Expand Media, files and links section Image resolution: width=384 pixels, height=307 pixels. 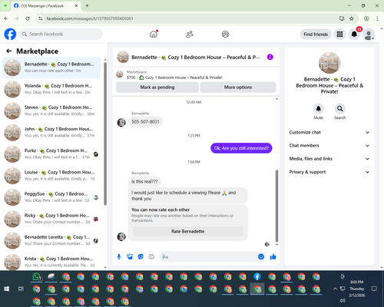tap(329, 159)
